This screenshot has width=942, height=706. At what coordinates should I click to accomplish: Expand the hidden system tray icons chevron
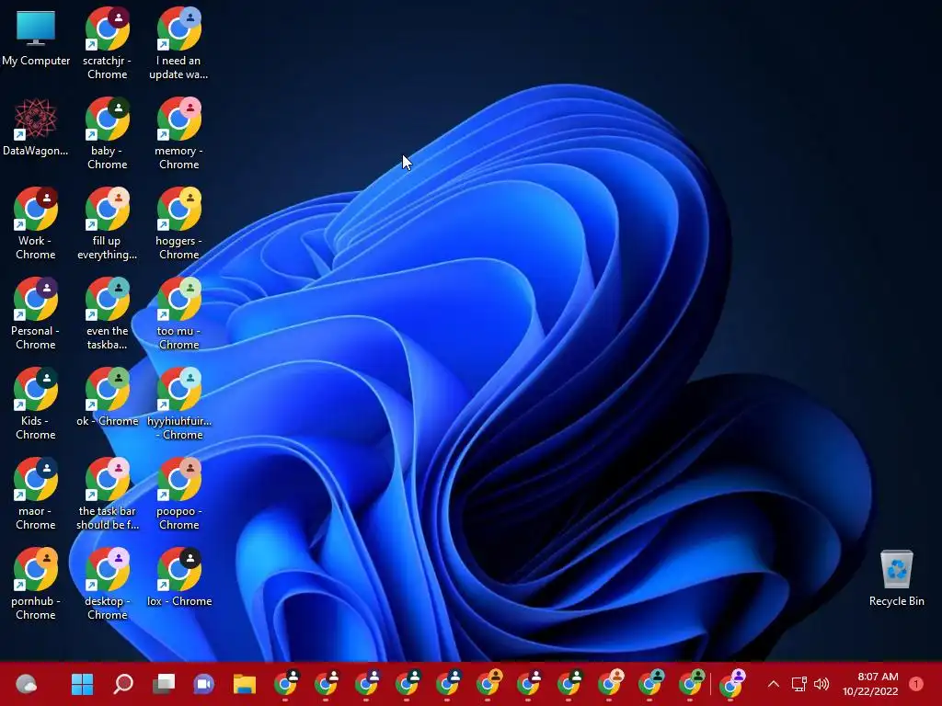(x=774, y=684)
